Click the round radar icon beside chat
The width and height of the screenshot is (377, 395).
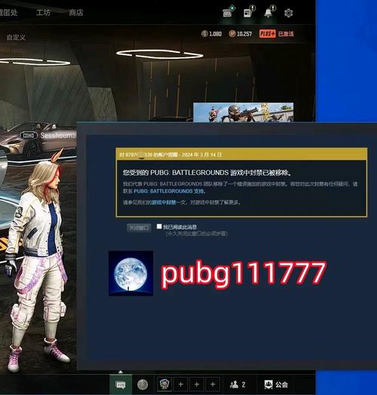143,384
